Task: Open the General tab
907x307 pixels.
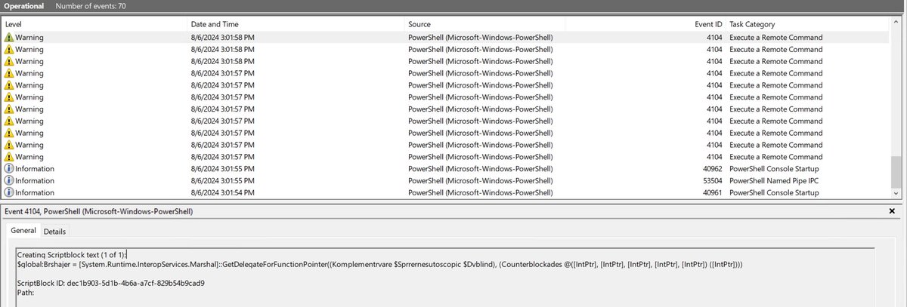Action: (x=22, y=232)
